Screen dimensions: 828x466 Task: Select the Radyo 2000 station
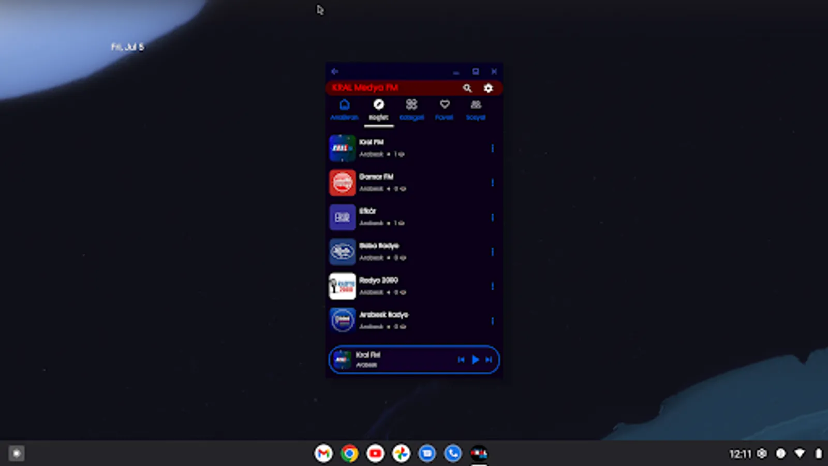coord(409,286)
